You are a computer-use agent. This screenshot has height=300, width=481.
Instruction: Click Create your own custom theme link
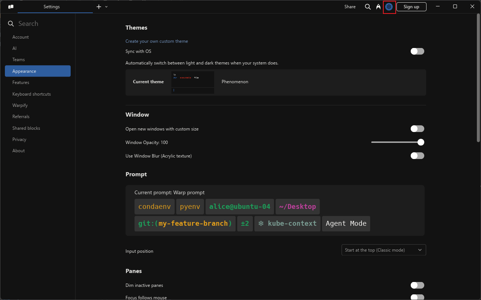pos(157,41)
